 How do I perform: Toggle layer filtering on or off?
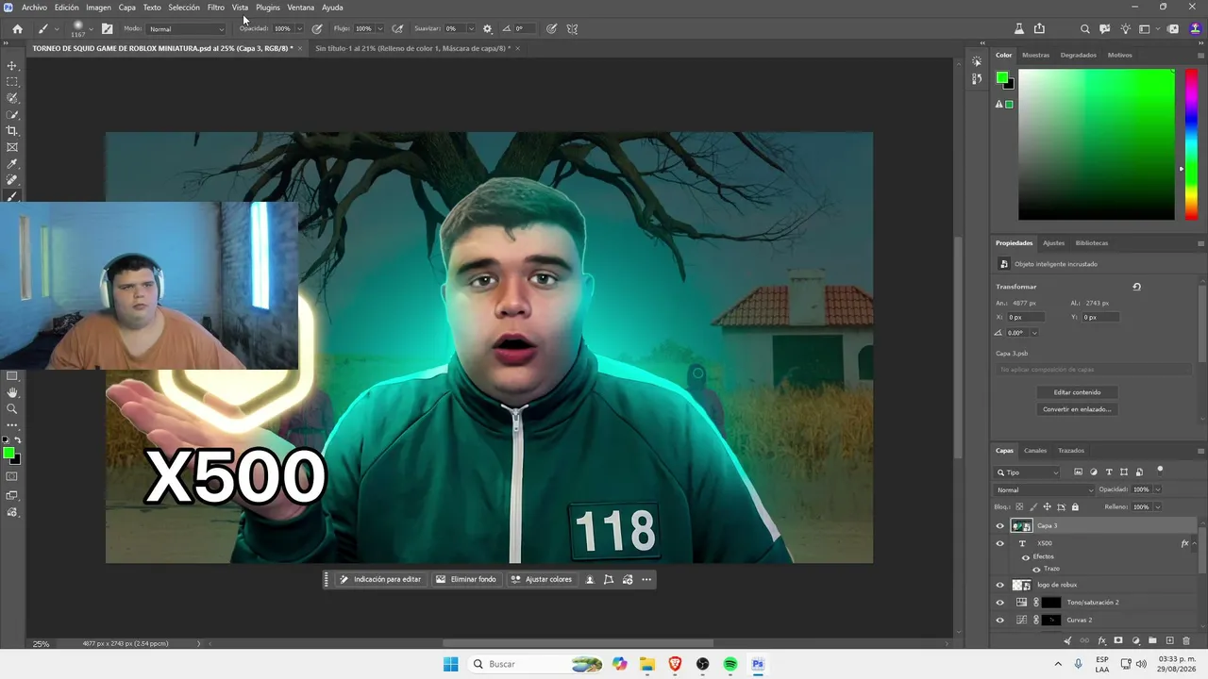pos(1160,470)
